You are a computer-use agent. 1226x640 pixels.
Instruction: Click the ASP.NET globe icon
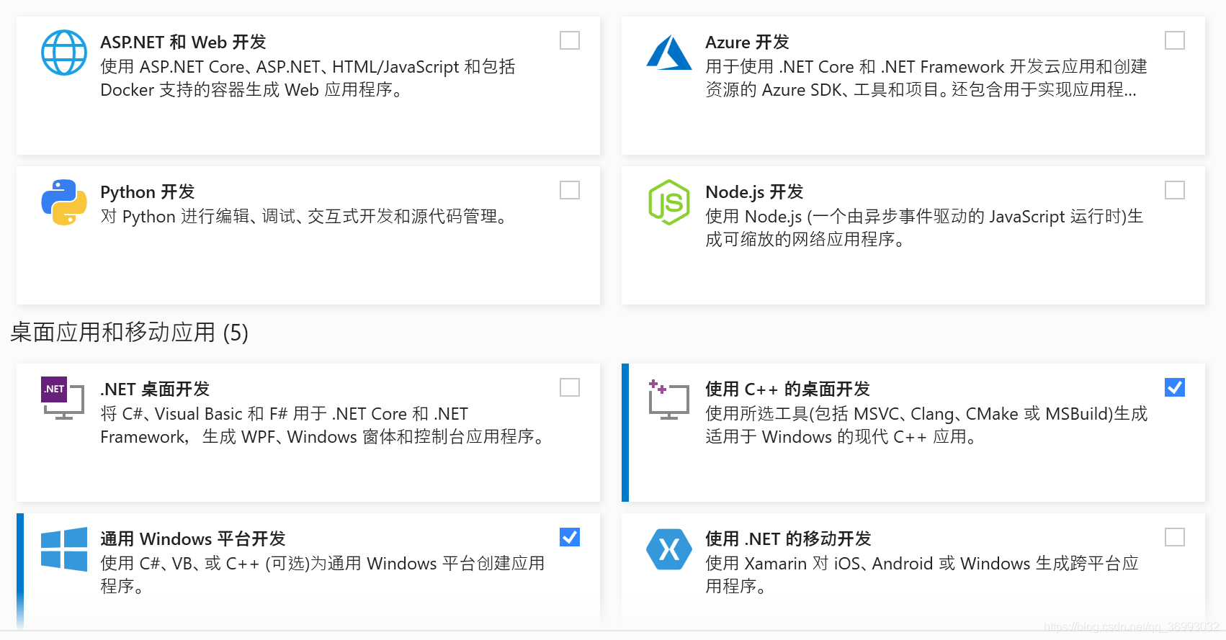point(64,53)
